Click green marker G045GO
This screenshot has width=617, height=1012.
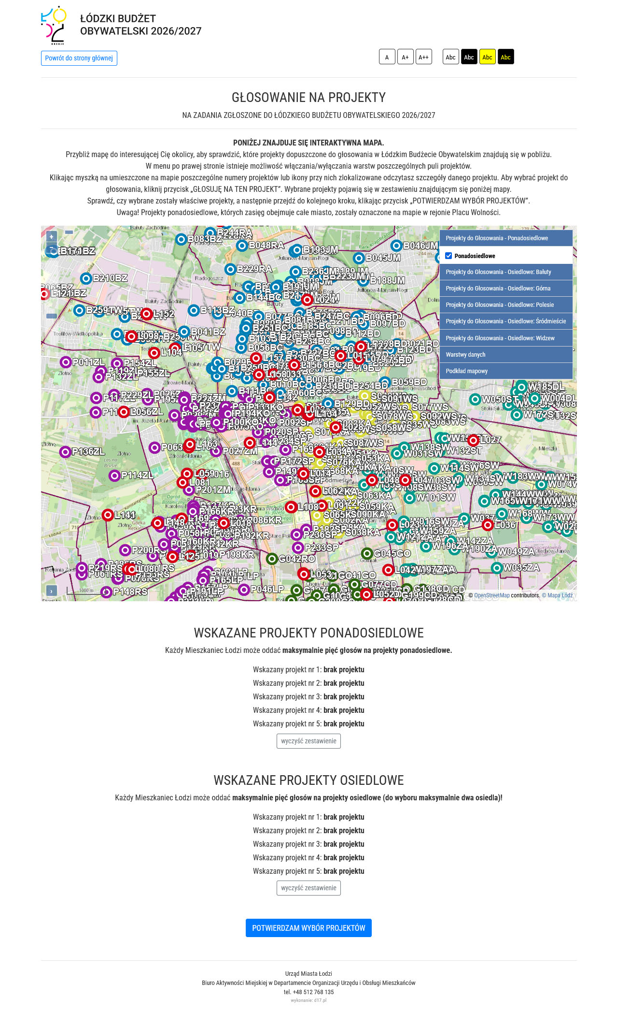367,553
